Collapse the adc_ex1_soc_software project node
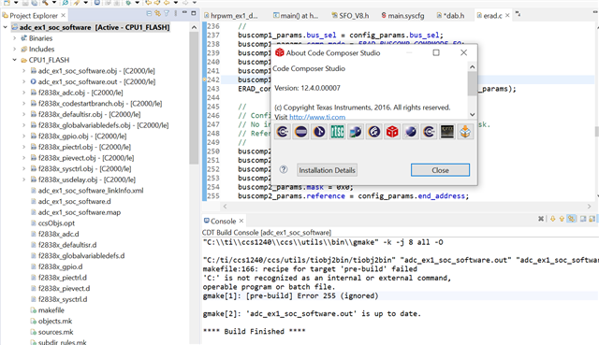 click(6, 27)
